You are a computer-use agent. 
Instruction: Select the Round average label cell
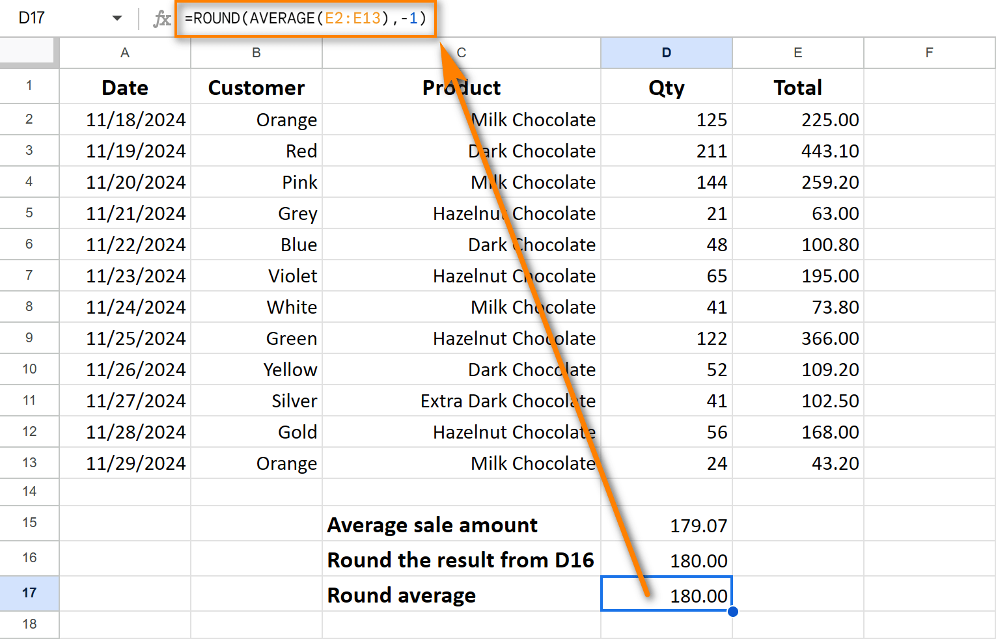pos(461,594)
